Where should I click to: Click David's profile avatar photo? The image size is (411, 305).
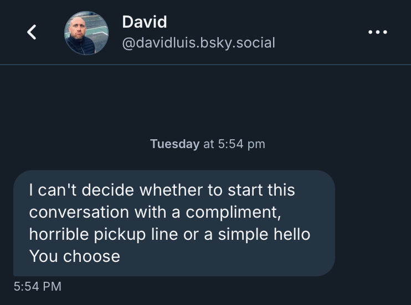pos(86,33)
